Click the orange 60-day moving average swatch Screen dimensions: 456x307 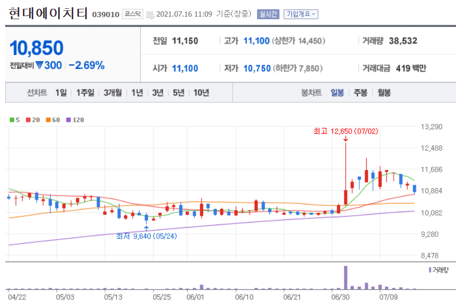click(48, 120)
